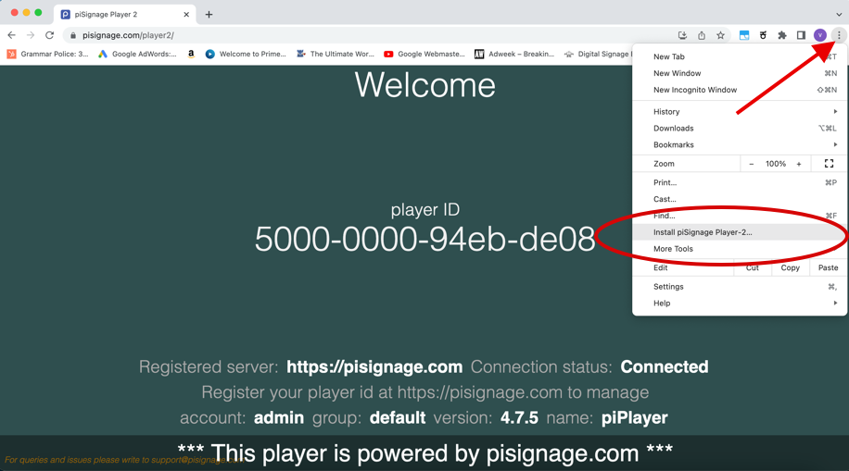Screen dimensions: 849x471
Task: Click the share page icon
Action: coord(702,35)
